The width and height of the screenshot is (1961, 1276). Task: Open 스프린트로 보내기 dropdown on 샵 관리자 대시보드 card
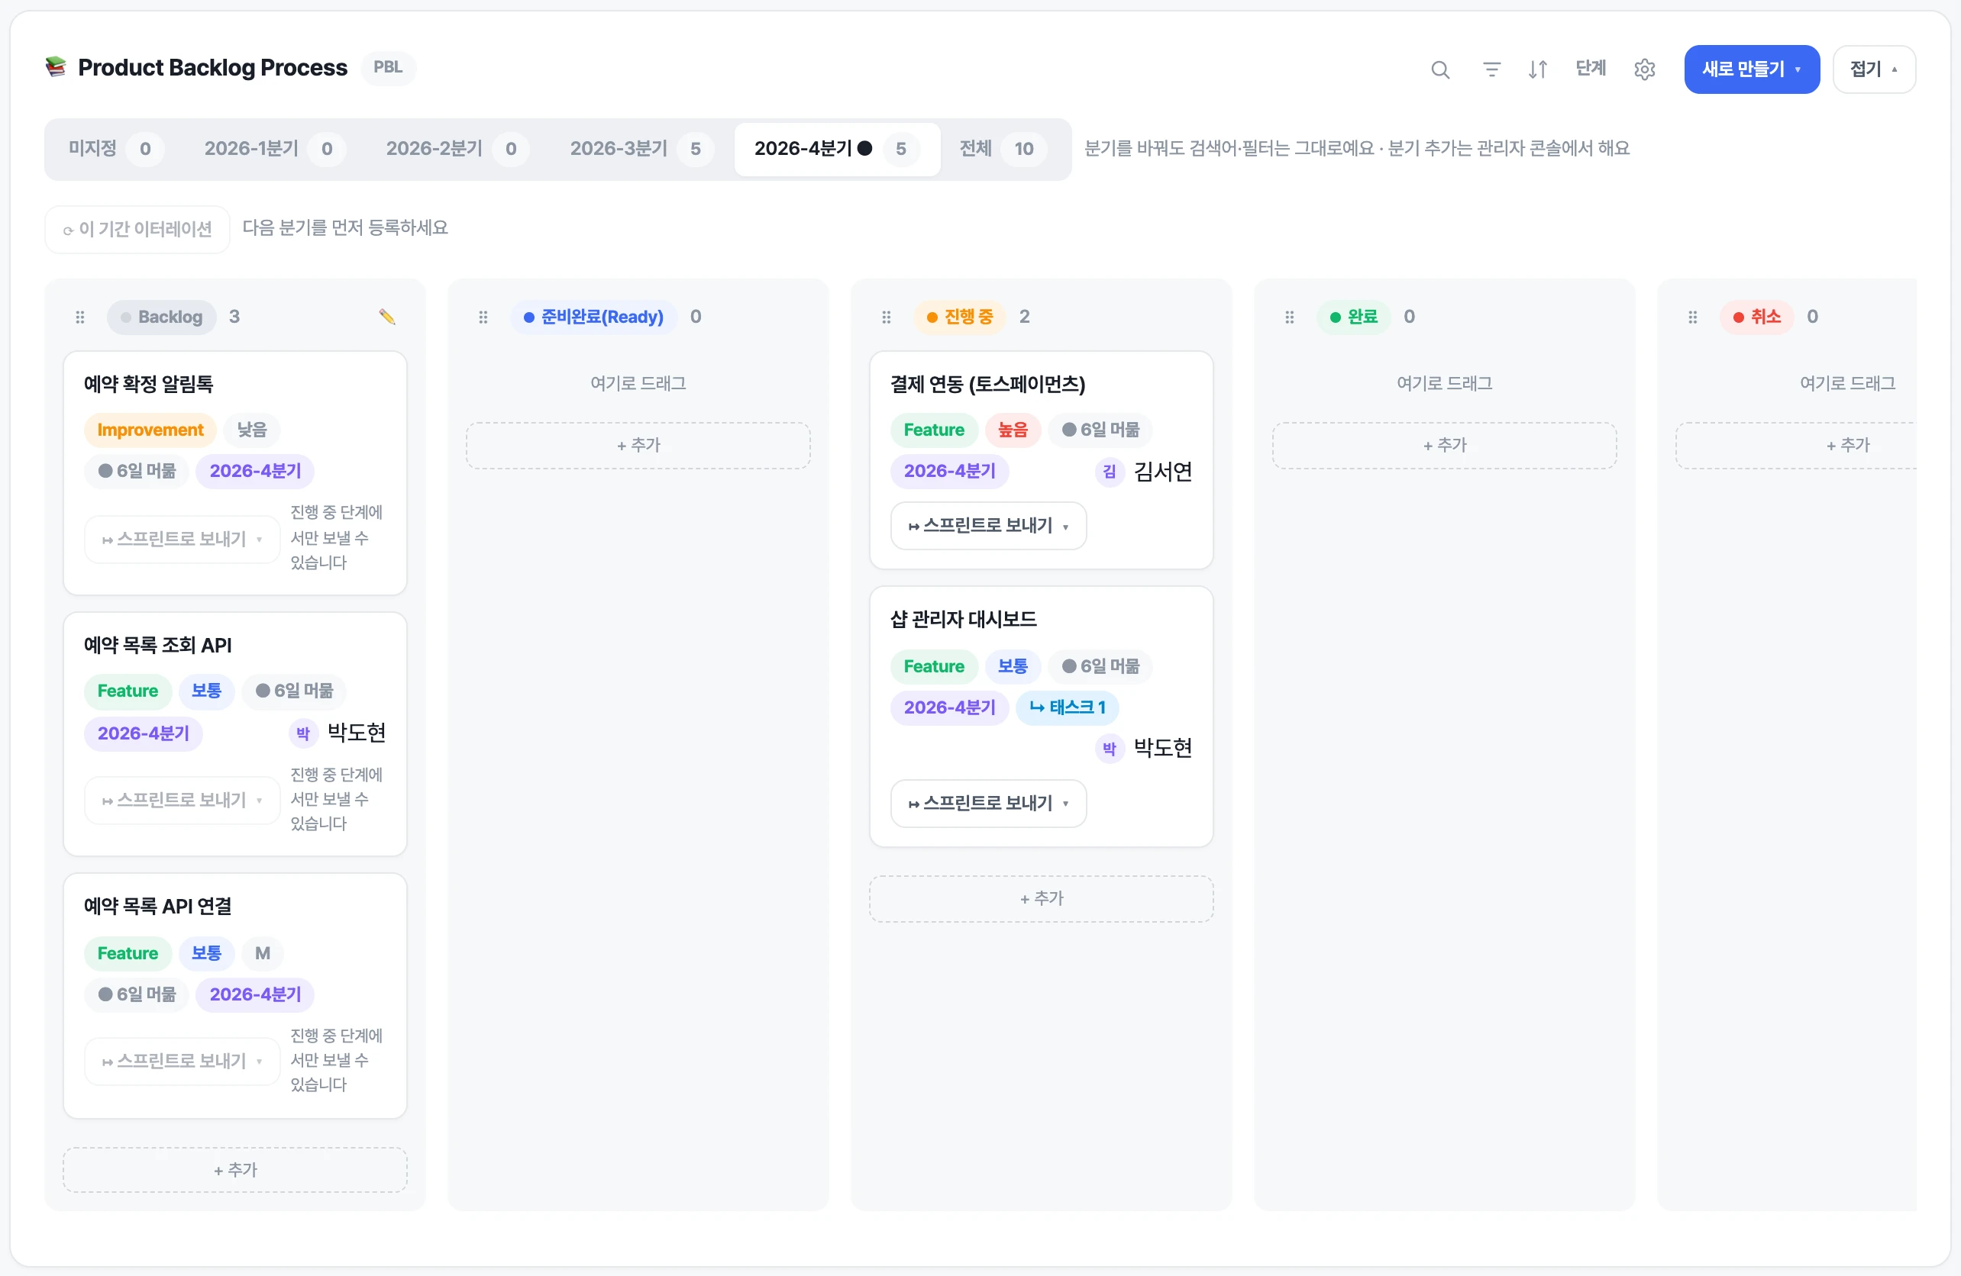click(x=988, y=804)
